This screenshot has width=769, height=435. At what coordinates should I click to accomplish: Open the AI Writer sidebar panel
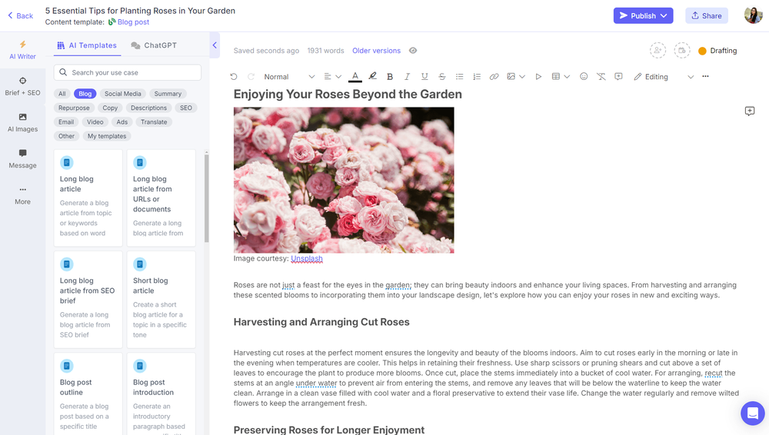tap(22, 50)
